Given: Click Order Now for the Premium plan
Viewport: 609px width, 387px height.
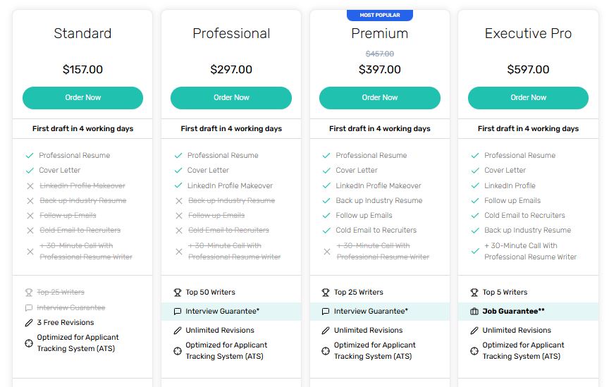Looking at the screenshot, I should point(380,97).
